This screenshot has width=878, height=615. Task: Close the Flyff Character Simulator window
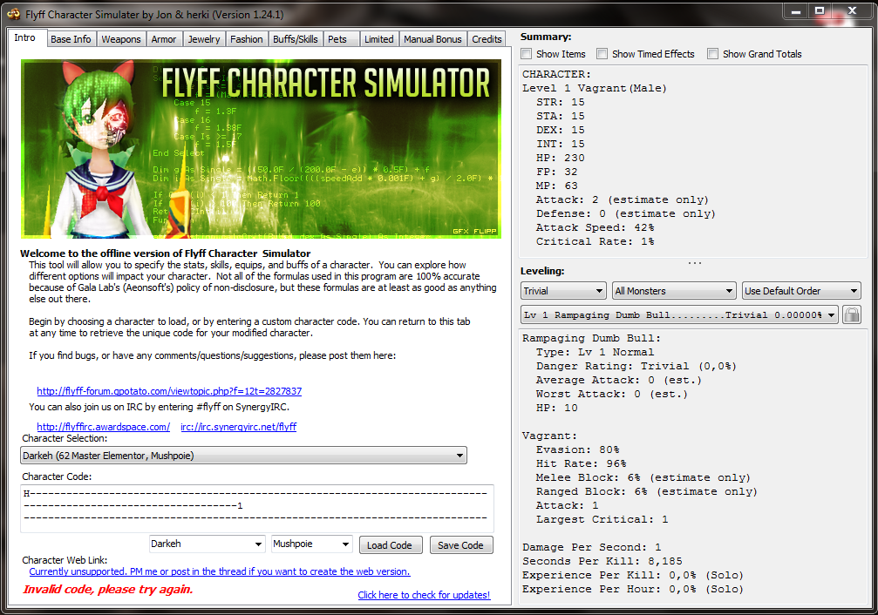[x=852, y=11]
